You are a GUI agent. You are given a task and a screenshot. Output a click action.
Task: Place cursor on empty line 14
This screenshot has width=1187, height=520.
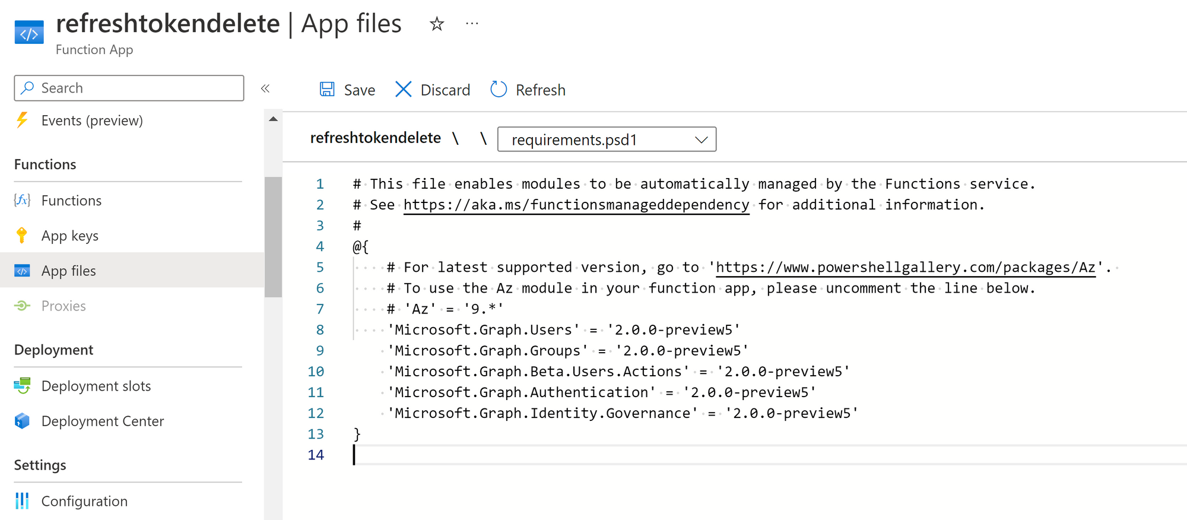coord(769,455)
